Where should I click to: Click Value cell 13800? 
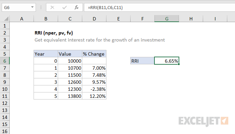coord(70,96)
